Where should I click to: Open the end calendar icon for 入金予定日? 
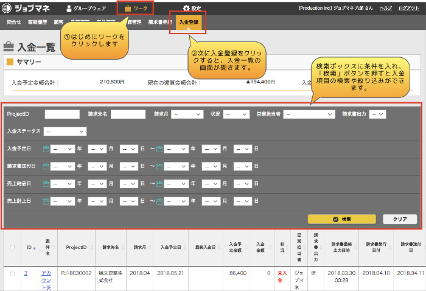click(159, 149)
